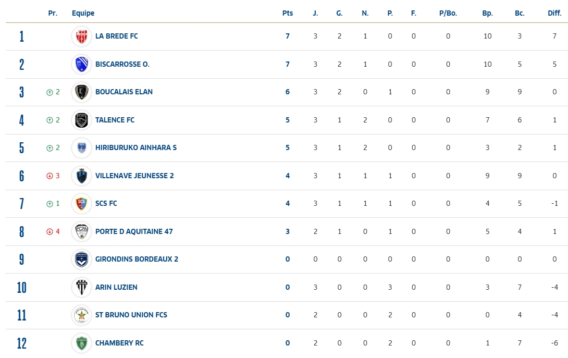Click the Diff. column header
The width and height of the screenshot is (568, 358).
[x=554, y=13]
